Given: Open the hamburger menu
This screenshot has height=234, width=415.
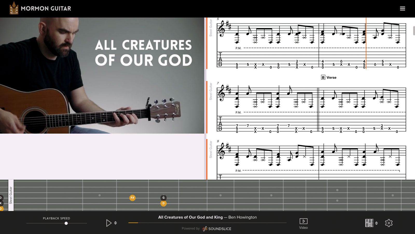Looking at the screenshot, I should pos(402,9).
